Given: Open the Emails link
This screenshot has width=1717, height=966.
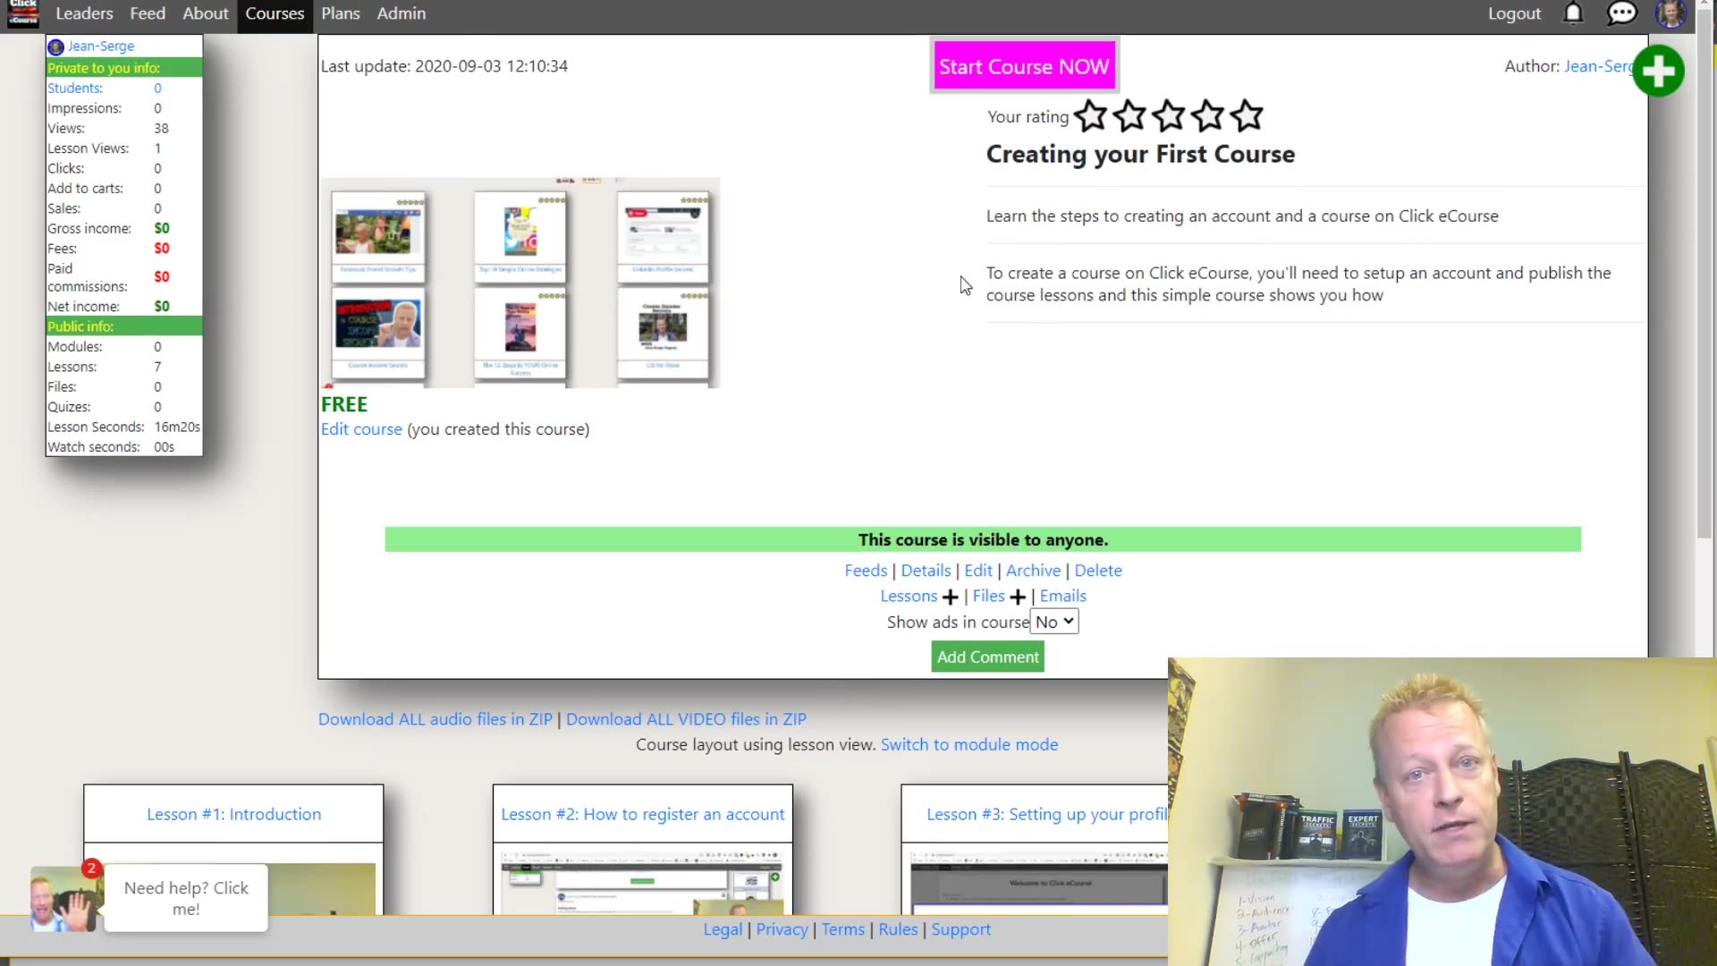Looking at the screenshot, I should pyautogui.click(x=1063, y=596).
